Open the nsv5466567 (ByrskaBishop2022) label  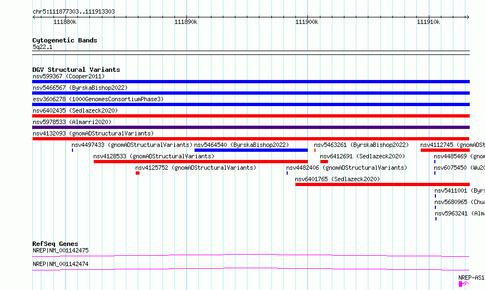[x=80, y=88]
